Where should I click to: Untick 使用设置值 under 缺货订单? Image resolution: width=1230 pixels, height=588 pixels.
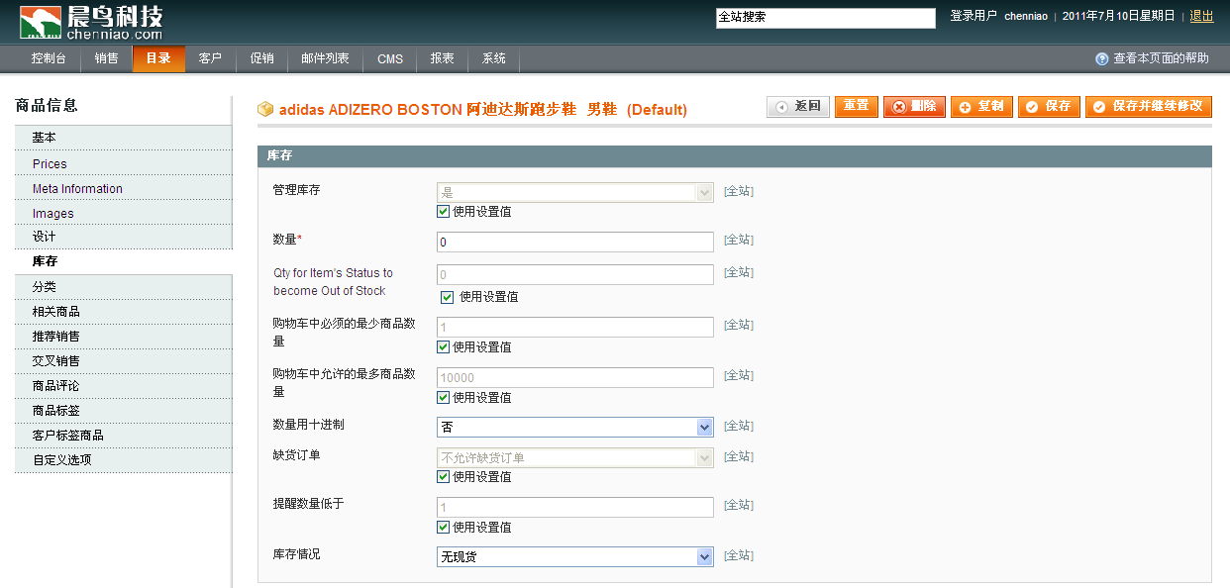click(x=443, y=477)
